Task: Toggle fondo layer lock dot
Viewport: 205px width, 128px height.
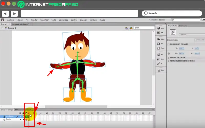Action: pyautogui.click(x=23, y=120)
